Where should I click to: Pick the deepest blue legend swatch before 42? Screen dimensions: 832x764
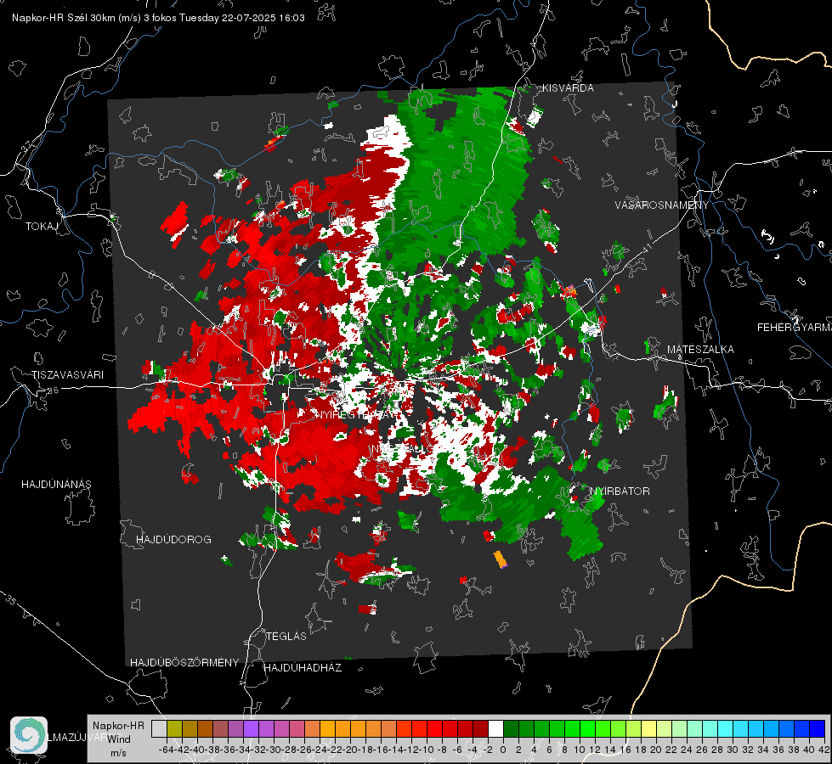click(818, 728)
